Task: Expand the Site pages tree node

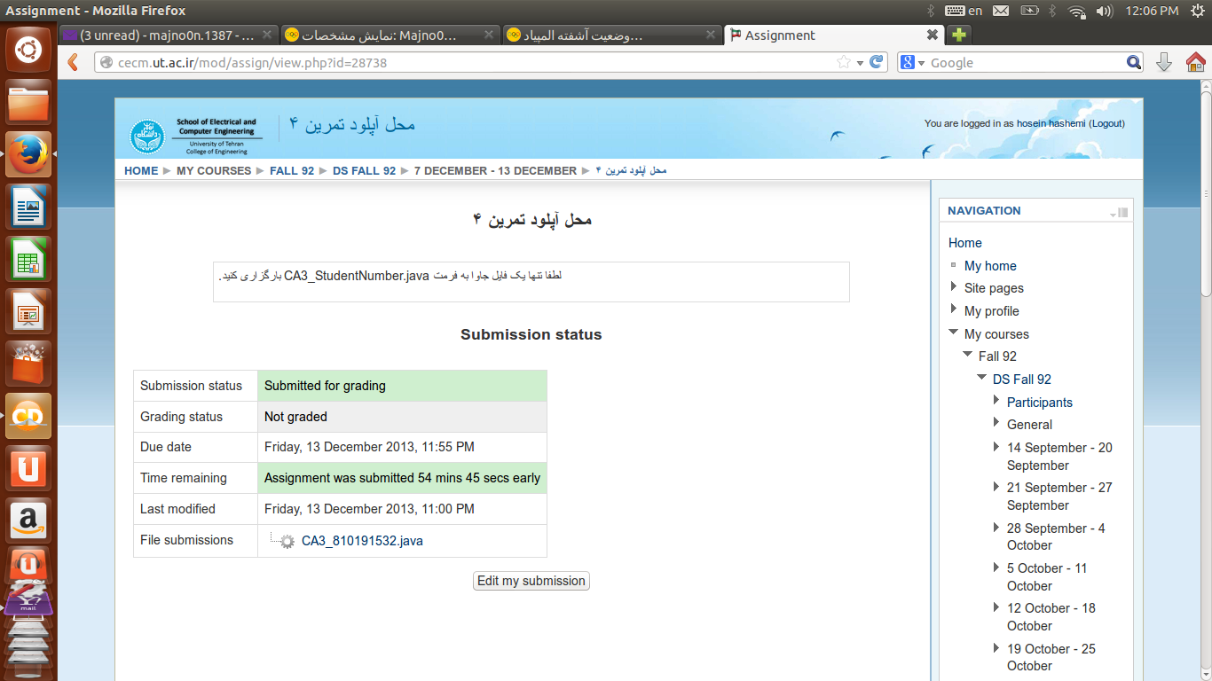Action: (x=954, y=287)
